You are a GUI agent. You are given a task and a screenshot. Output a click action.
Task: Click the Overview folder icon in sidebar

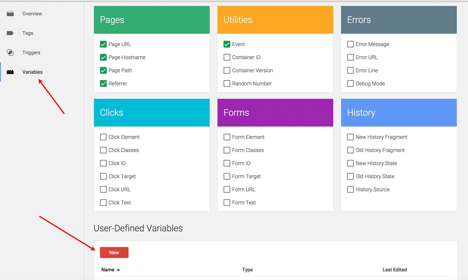click(11, 14)
